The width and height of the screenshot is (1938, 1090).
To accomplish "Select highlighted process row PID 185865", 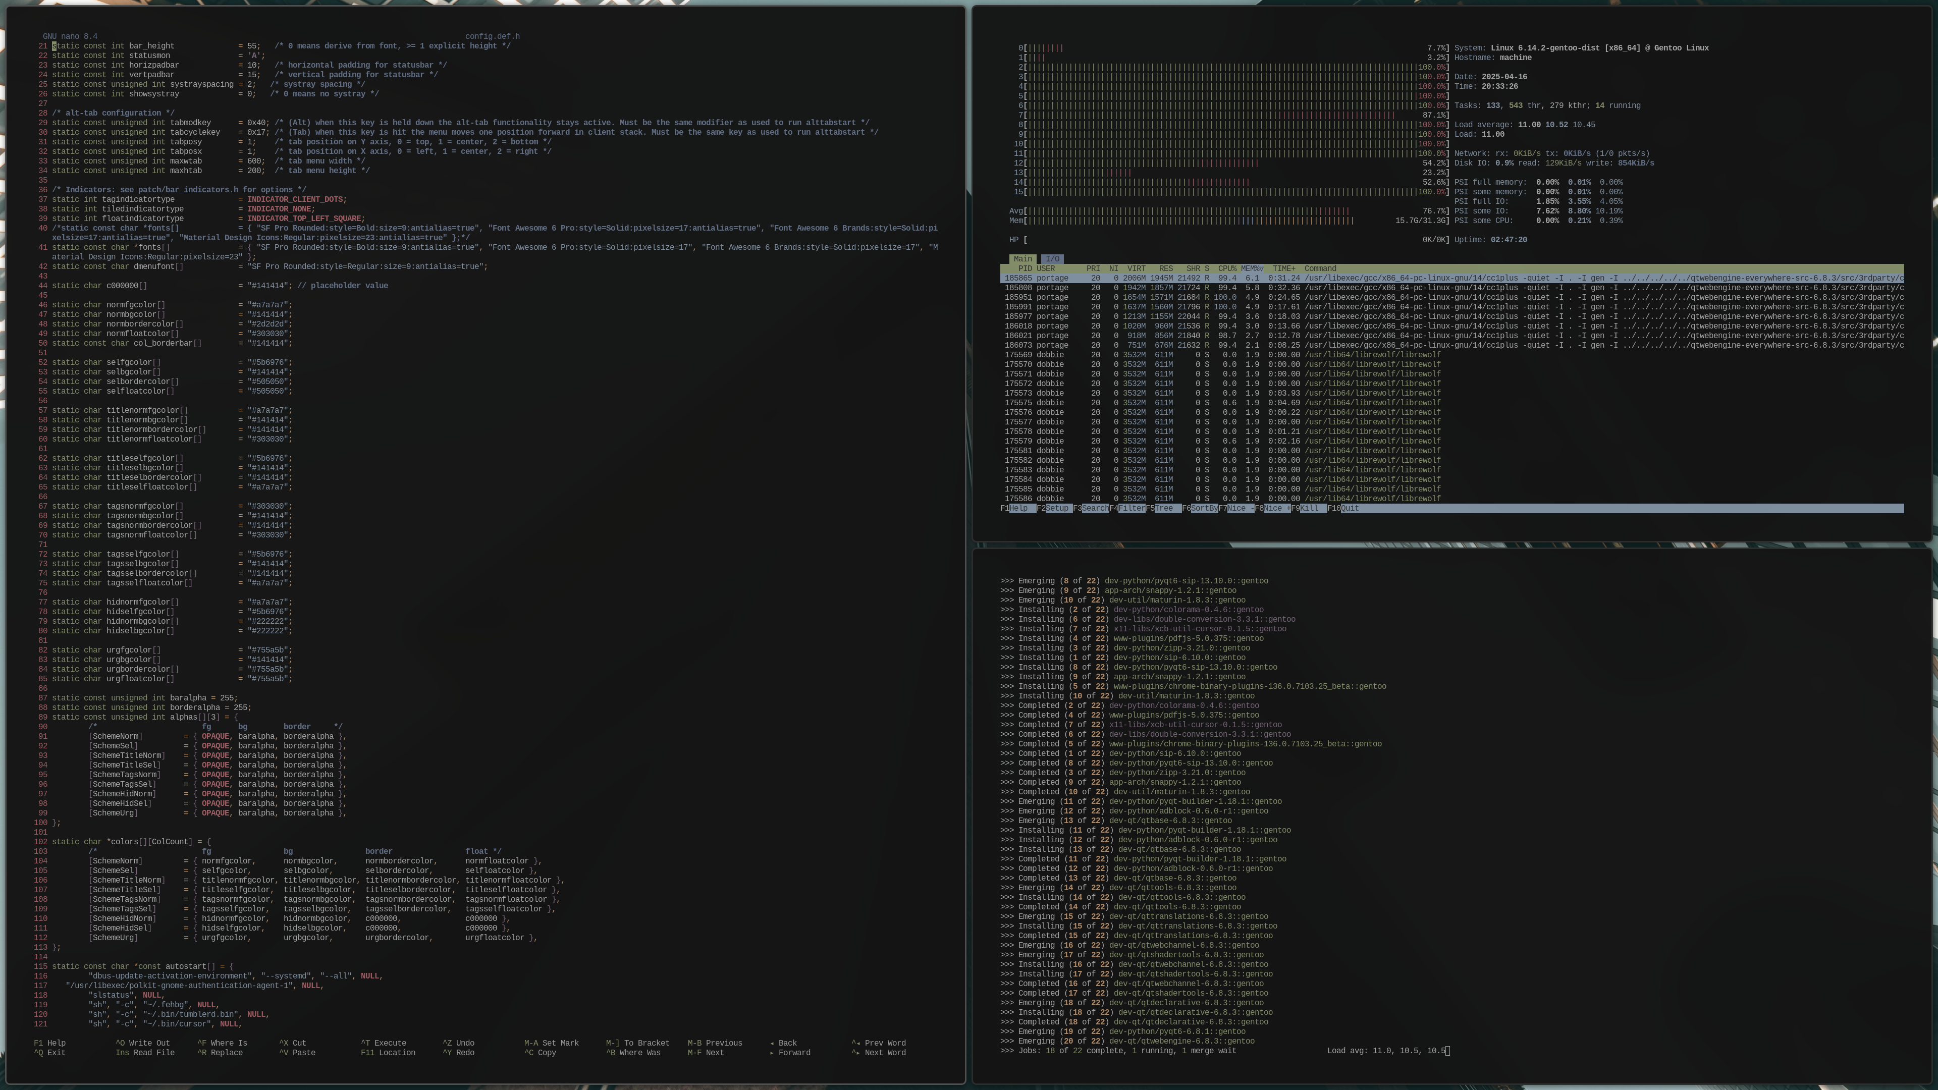I will [1452, 279].
